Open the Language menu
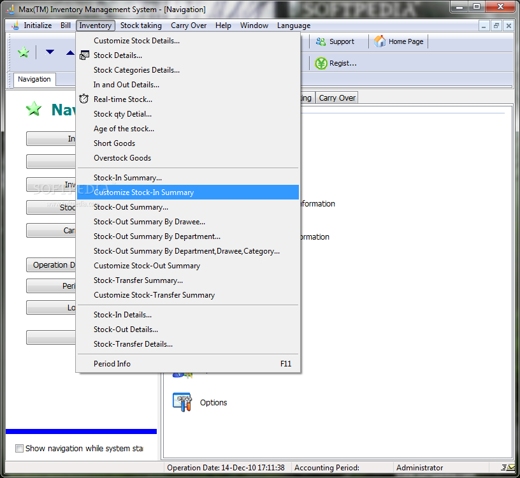 [x=294, y=25]
